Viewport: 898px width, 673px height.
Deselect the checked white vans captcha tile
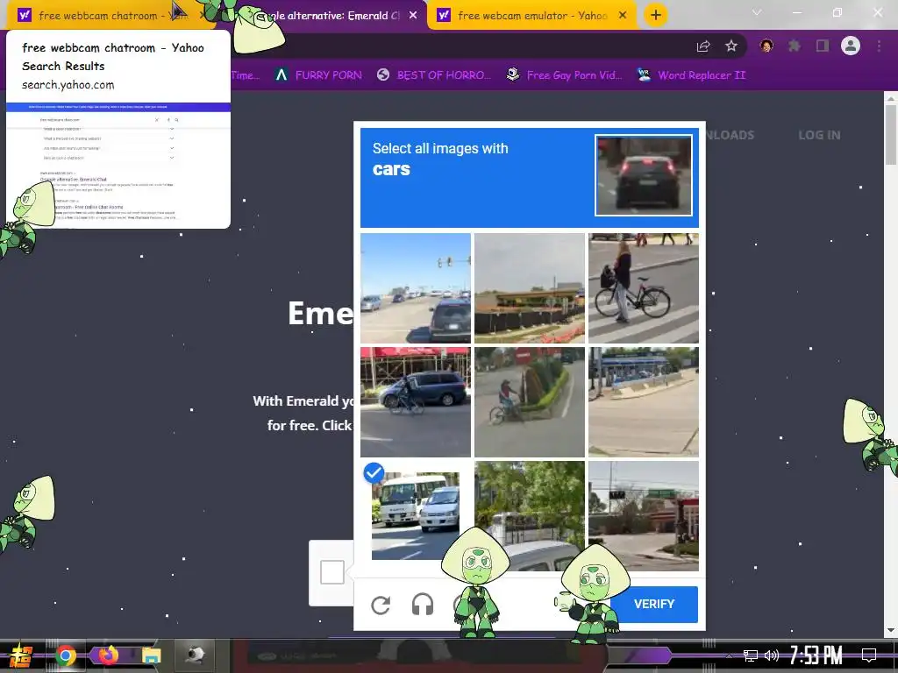416,516
